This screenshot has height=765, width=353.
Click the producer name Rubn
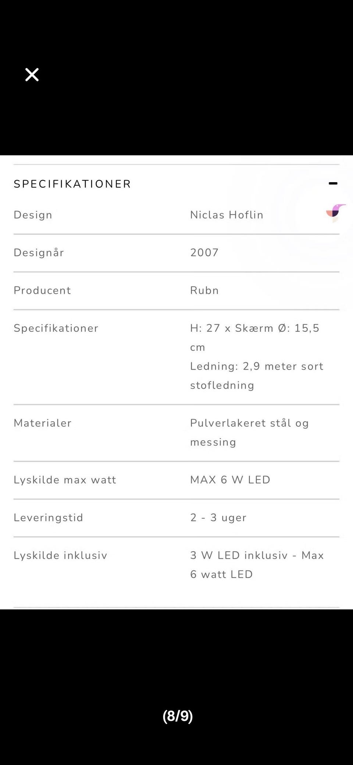coord(204,290)
